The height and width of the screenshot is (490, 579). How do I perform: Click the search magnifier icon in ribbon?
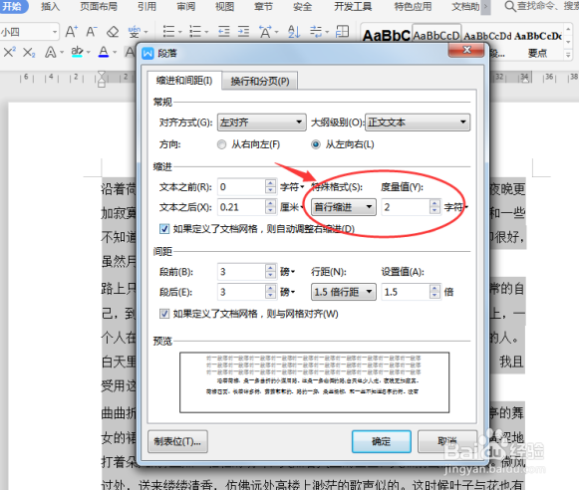coord(510,6)
